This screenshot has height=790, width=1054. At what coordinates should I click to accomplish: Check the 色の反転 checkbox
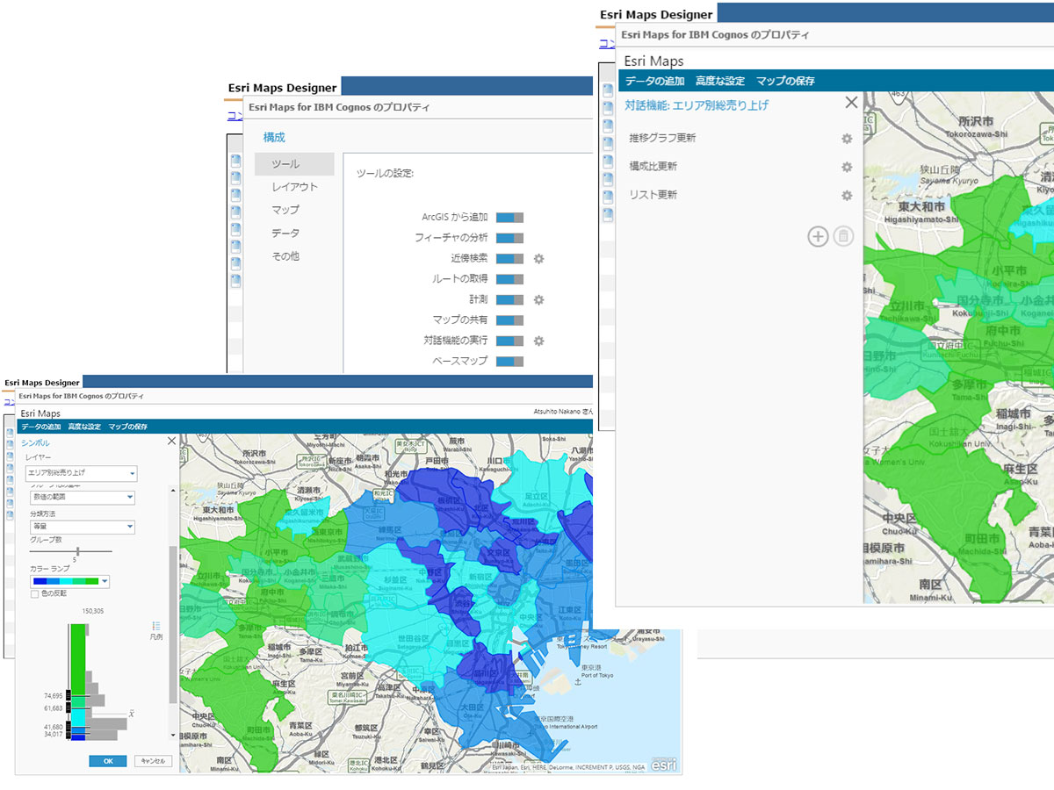coord(34,594)
